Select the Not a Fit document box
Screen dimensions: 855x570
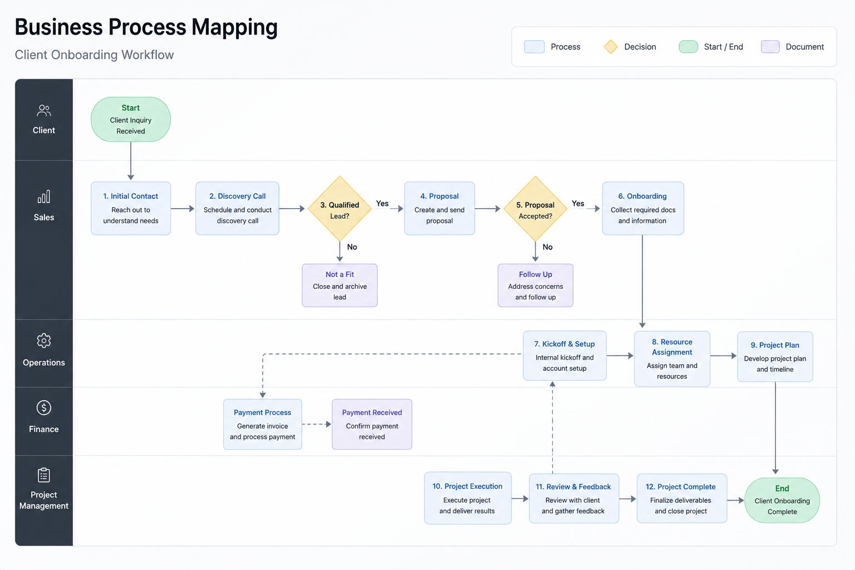(x=340, y=286)
